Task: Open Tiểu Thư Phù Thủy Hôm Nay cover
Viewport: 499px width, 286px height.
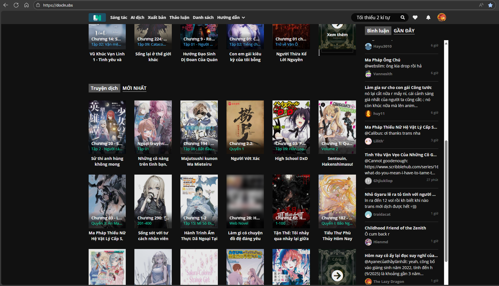Action: pos(337,202)
